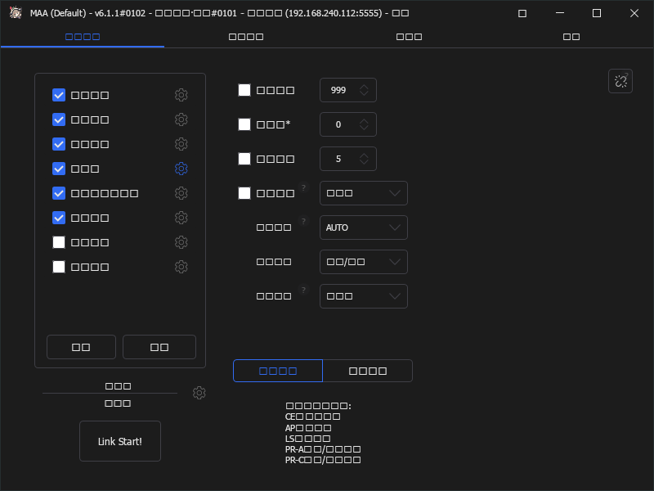
Task: Click the gear icon of the last unchecked task
Action: (181, 267)
